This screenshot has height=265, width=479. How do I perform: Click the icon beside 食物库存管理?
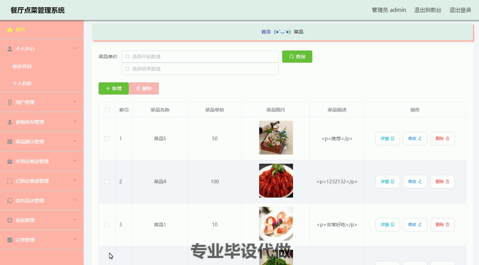(x=10, y=122)
